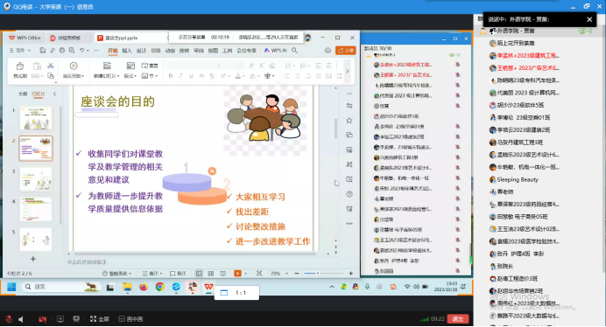Click the zoom slider in the status bar
This screenshot has width=606, height=327.
pyautogui.click(x=324, y=274)
